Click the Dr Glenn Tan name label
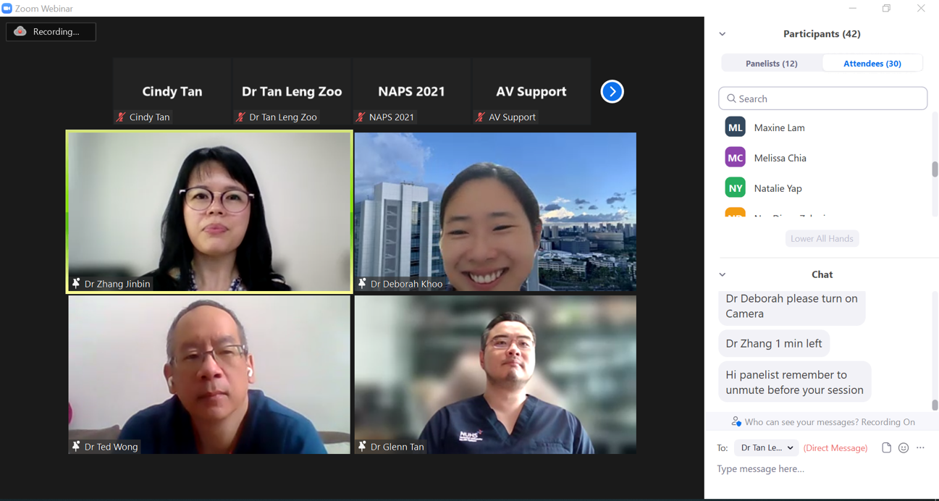Image resolution: width=939 pixels, height=501 pixels. [x=397, y=447]
